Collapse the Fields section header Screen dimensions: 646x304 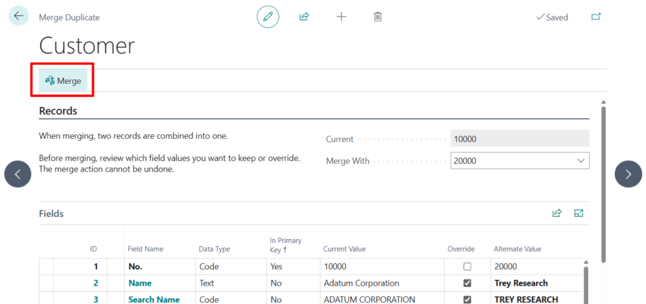pyautogui.click(x=51, y=214)
